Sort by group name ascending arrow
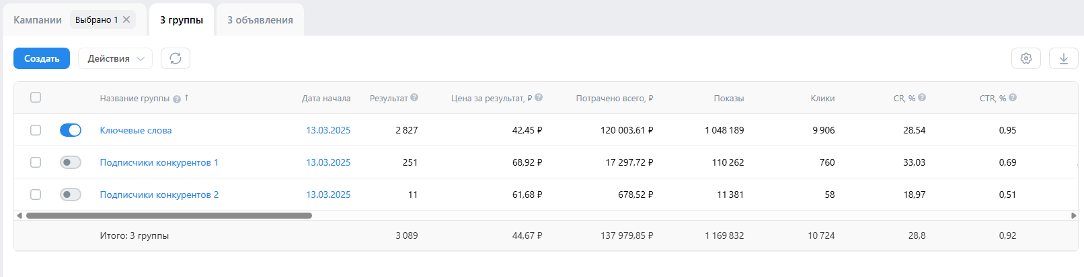Viewport: 1084px width, 277px height. (x=186, y=98)
